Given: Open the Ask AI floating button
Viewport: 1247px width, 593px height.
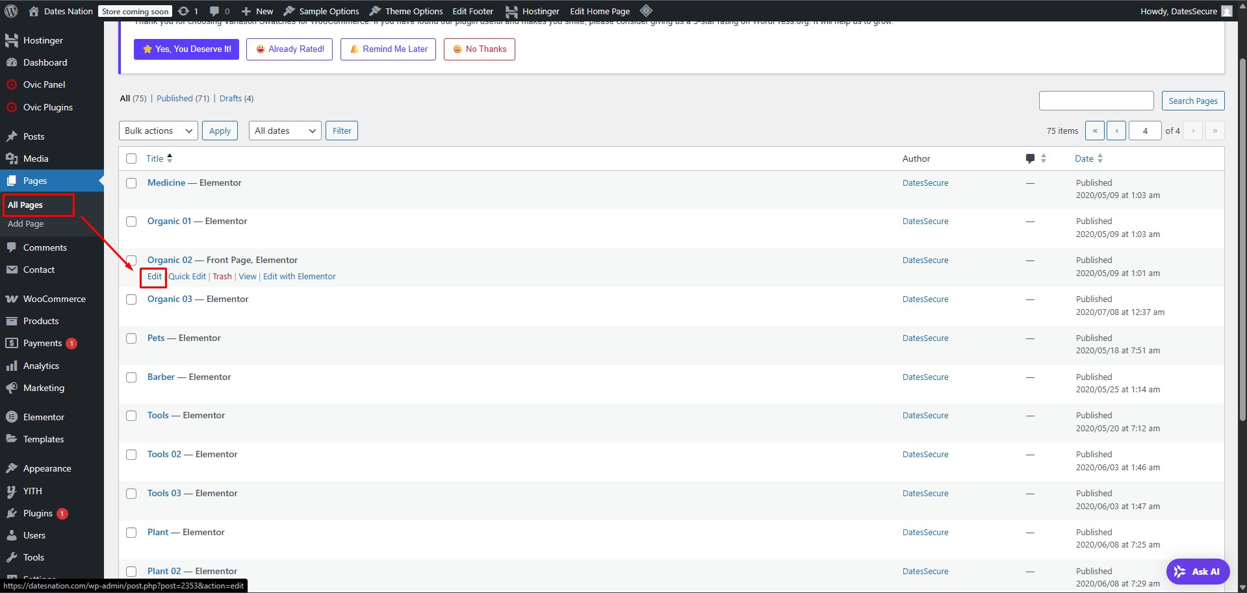Looking at the screenshot, I should click(x=1198, y=572).
